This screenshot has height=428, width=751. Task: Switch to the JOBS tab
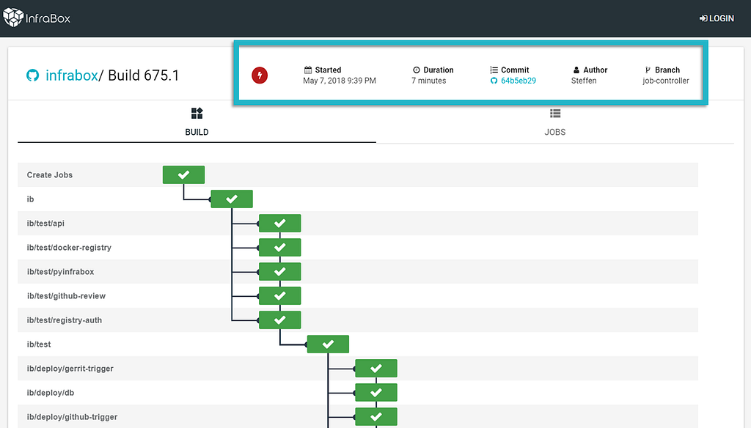point(554,122)
